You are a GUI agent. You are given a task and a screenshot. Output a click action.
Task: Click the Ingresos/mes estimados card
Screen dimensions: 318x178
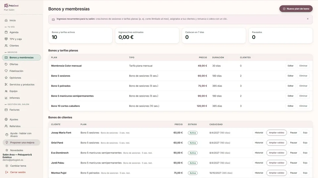pos(147,36)
